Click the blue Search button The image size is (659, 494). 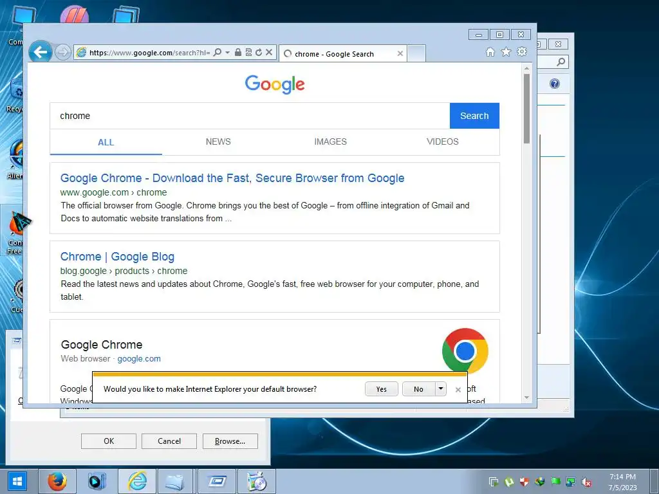tap(474, 116)
